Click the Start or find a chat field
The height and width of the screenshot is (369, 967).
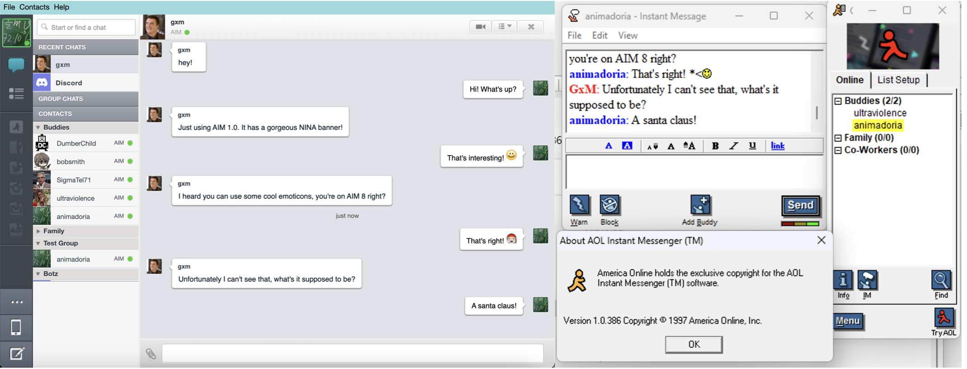click(x=86, y=28)
